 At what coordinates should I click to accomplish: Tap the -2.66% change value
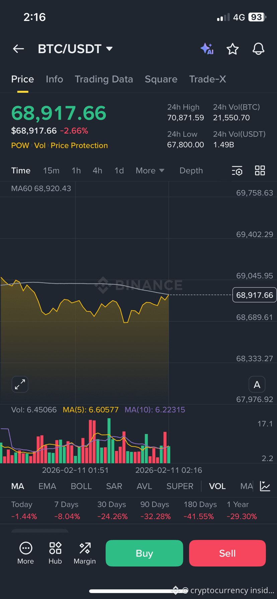[74, 131]
